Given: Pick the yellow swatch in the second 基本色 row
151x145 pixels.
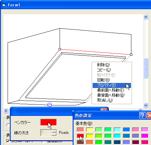Looking at the screenshot, I should click(89, 136).
